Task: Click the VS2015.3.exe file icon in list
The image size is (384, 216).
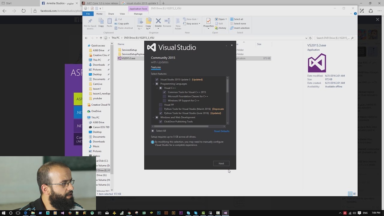Action: point(119,58)
